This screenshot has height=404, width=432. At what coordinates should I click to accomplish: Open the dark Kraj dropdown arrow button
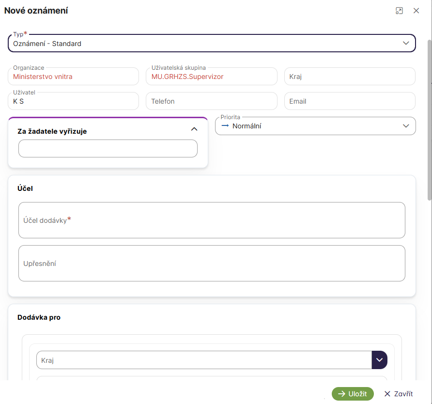(379, 360)
